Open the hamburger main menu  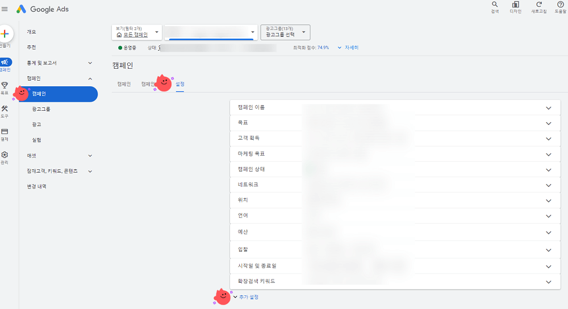tap(5, 9)
